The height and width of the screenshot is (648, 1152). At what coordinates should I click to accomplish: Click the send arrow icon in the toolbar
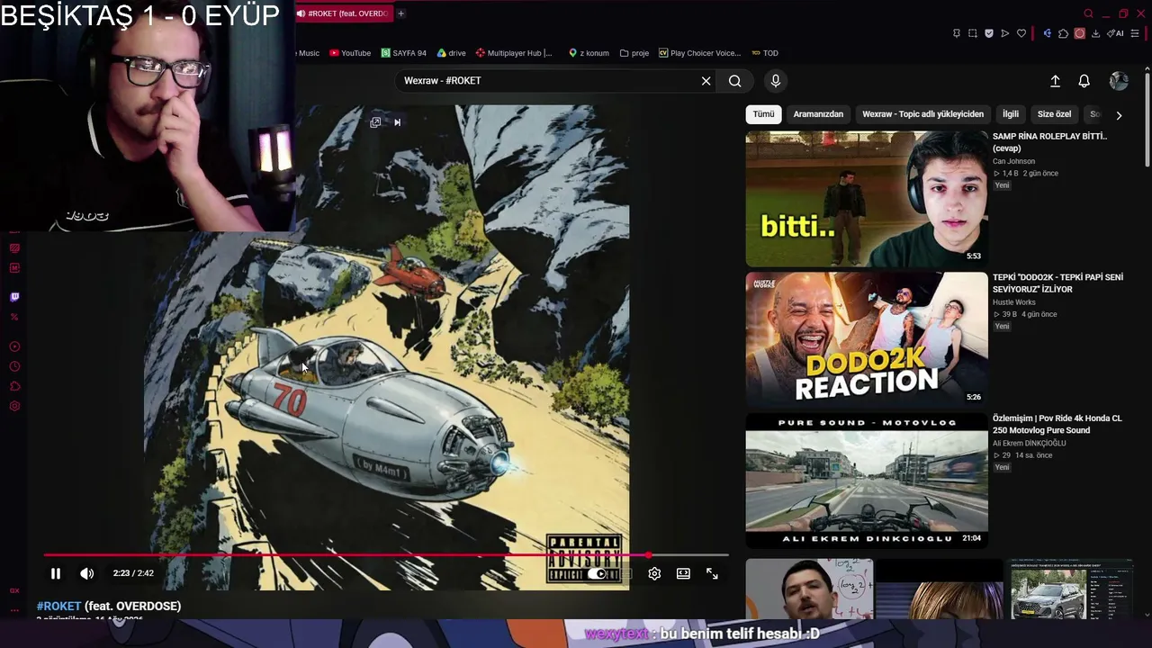click(x=1005, y=33)
